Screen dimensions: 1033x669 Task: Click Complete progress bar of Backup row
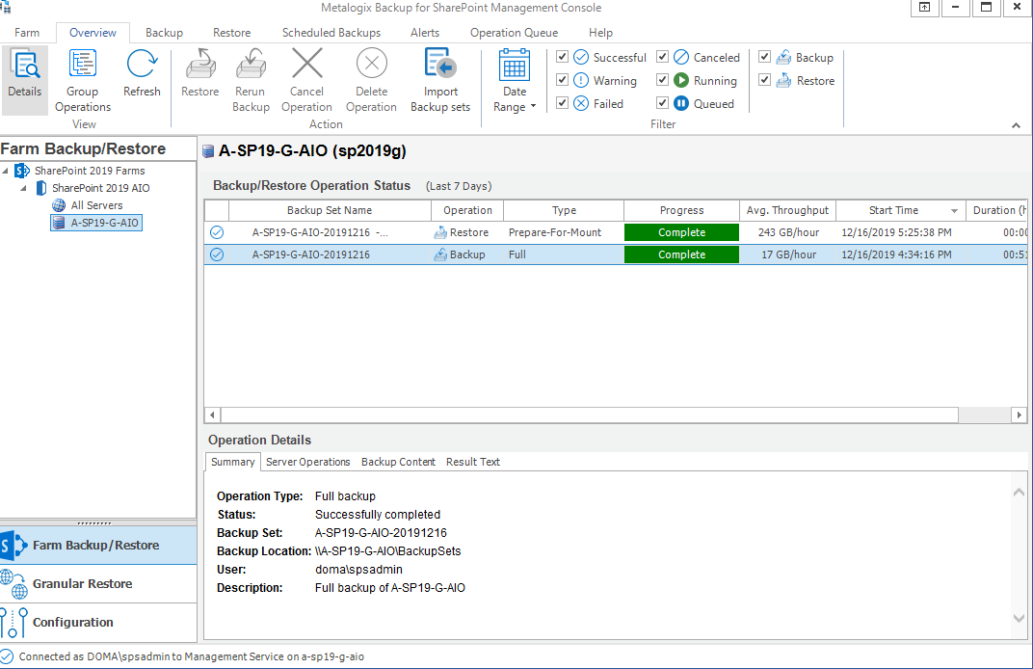pyautogui.click(x=681, y=254)
